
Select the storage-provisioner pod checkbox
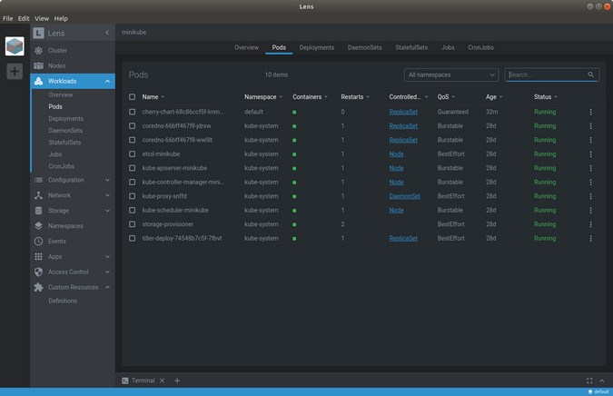133,224
